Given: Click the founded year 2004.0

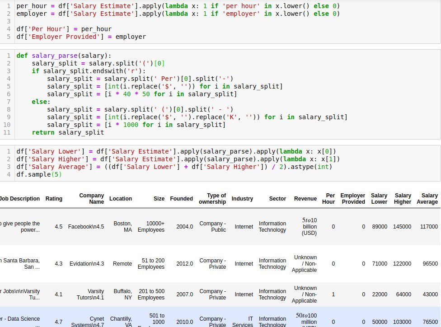Looking at the screenshot, I should 184,227.
